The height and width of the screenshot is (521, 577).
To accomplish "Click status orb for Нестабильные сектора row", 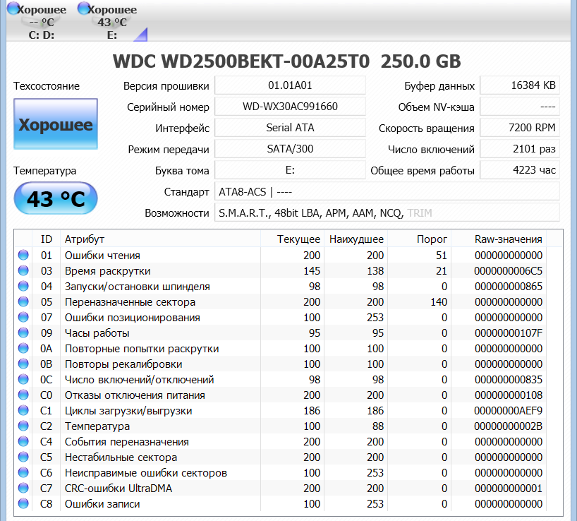I will click(23, 457).
